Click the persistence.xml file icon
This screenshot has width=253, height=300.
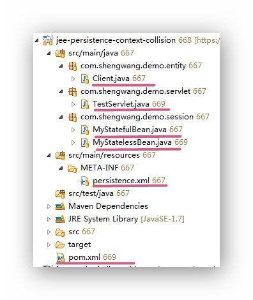point(85,181)
